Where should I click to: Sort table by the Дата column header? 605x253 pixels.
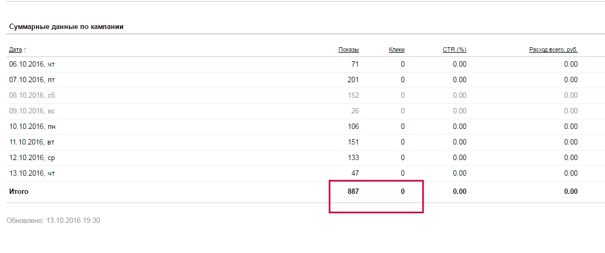pyautogui.click(x=16, y=49)
